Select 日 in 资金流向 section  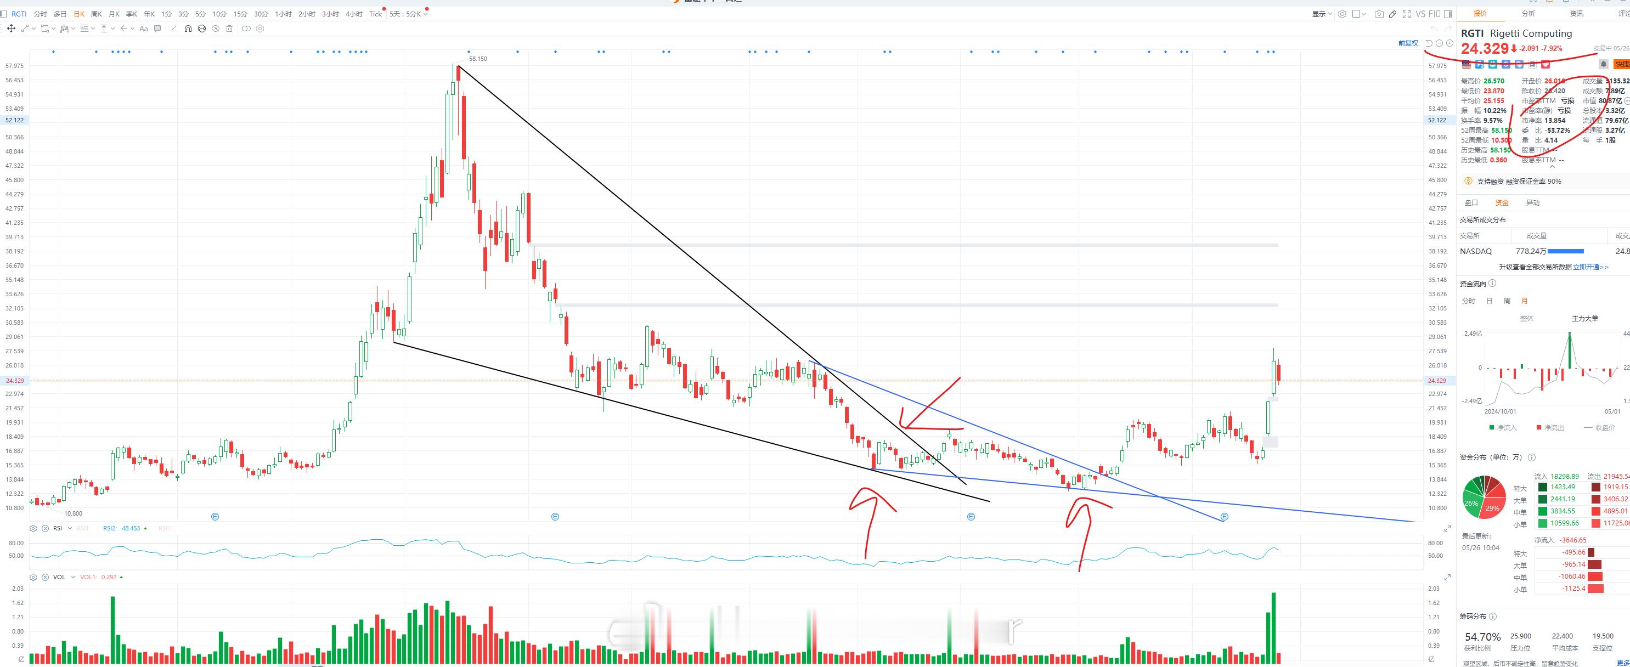[1489, 301]
